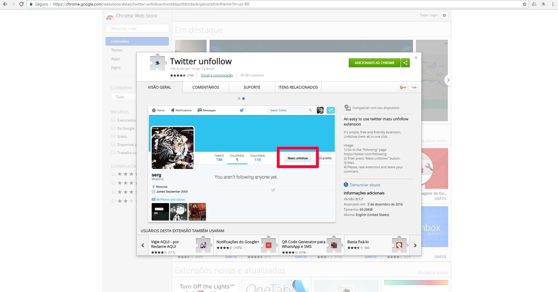Viewport: 558px width, 292px height.
Task: Click the 144 G+1 count
Action: click(x=414, y=87)
